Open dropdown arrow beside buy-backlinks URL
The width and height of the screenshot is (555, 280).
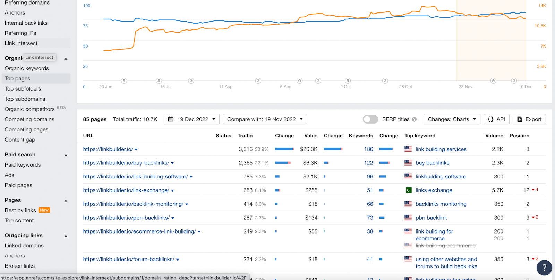click(172, 163)
